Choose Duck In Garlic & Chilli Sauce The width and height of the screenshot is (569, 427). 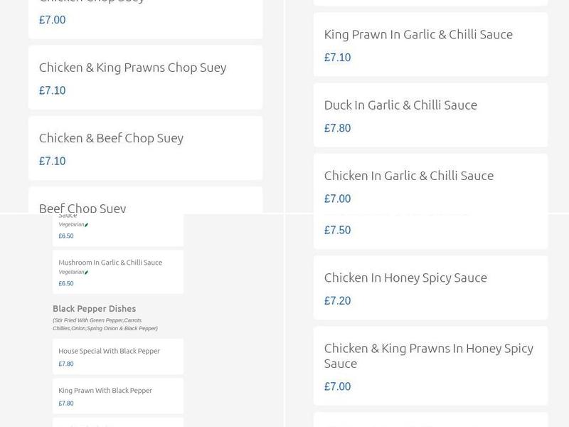(x=400, y=105)
